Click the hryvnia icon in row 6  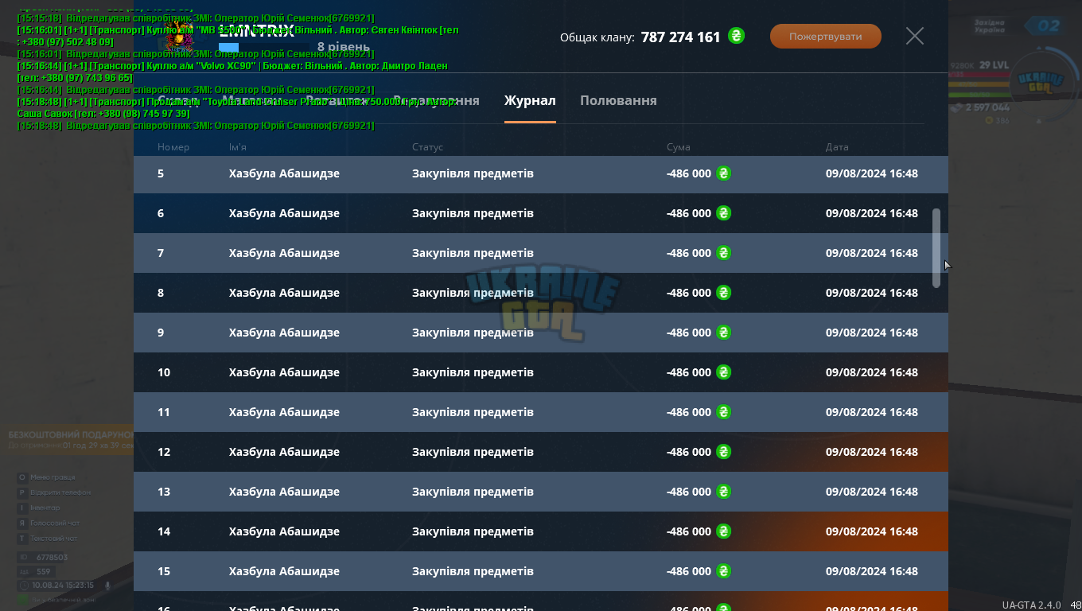click(x=723, y=213)
